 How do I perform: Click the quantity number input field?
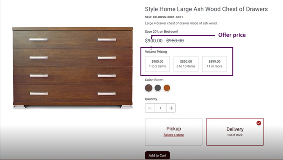pos(161,108)
